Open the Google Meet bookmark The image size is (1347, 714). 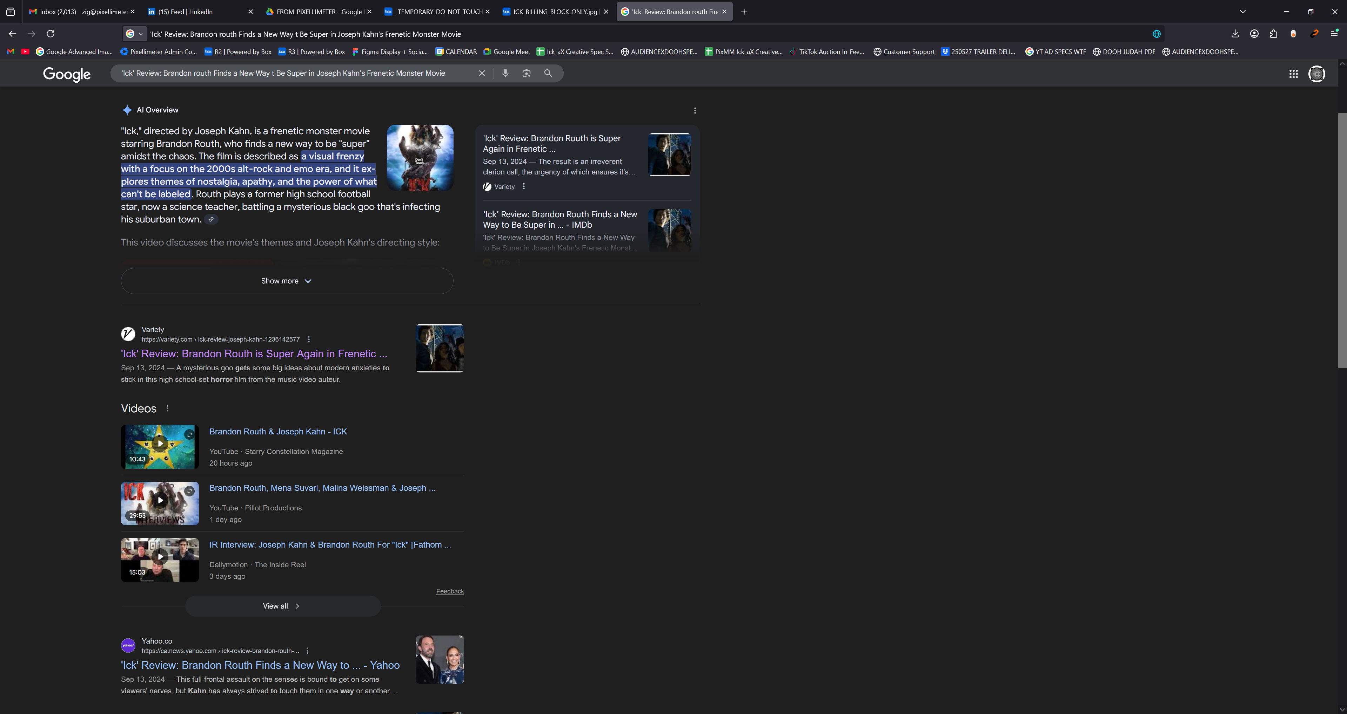pyautogui.click(x=507, y=52)
